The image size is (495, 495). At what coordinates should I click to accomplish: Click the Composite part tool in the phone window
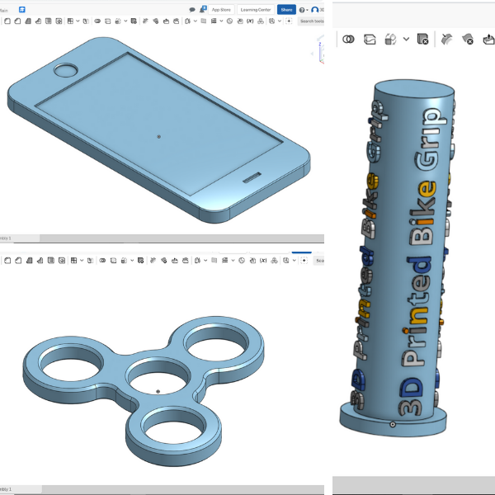pyautogui.click(x=261, y=21)
